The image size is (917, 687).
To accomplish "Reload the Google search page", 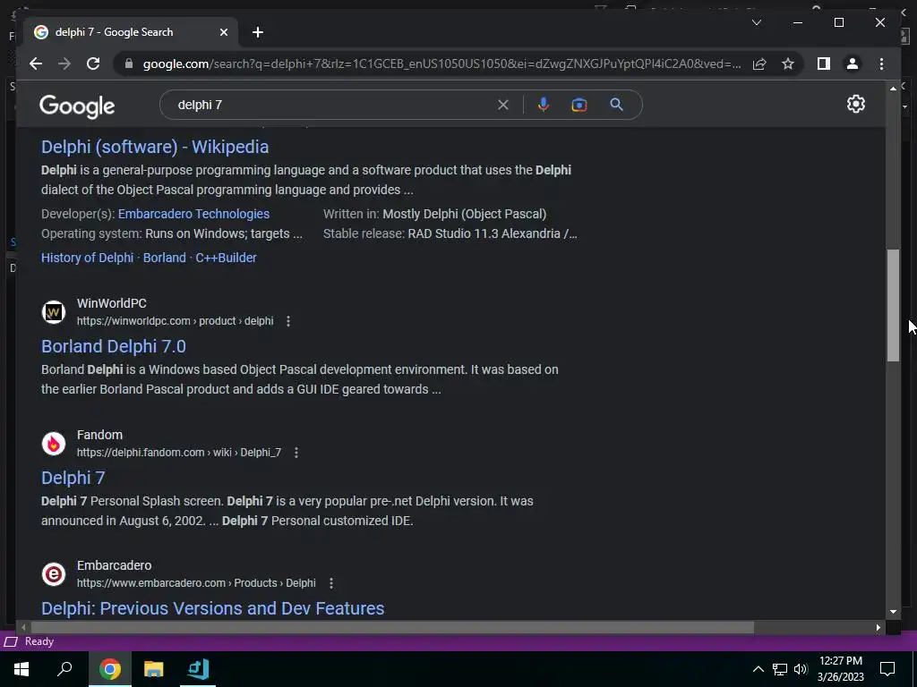I will pos(93,64).
